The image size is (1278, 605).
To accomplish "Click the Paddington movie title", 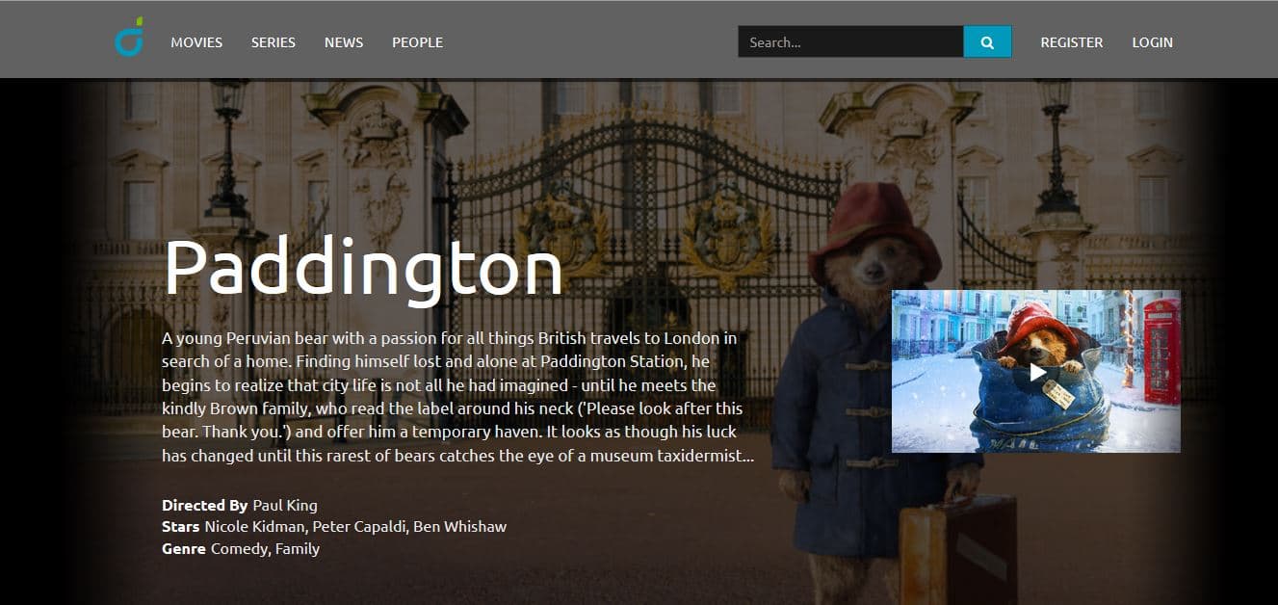I will click(x=363, y=269).
